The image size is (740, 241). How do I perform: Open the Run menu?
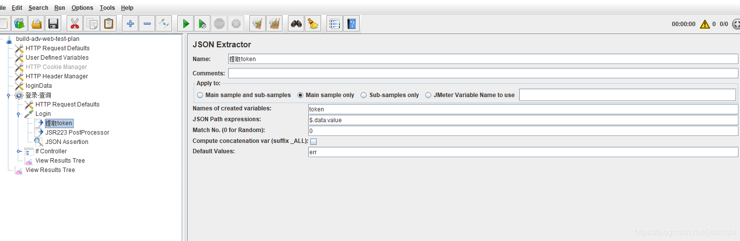click(60, 7)
